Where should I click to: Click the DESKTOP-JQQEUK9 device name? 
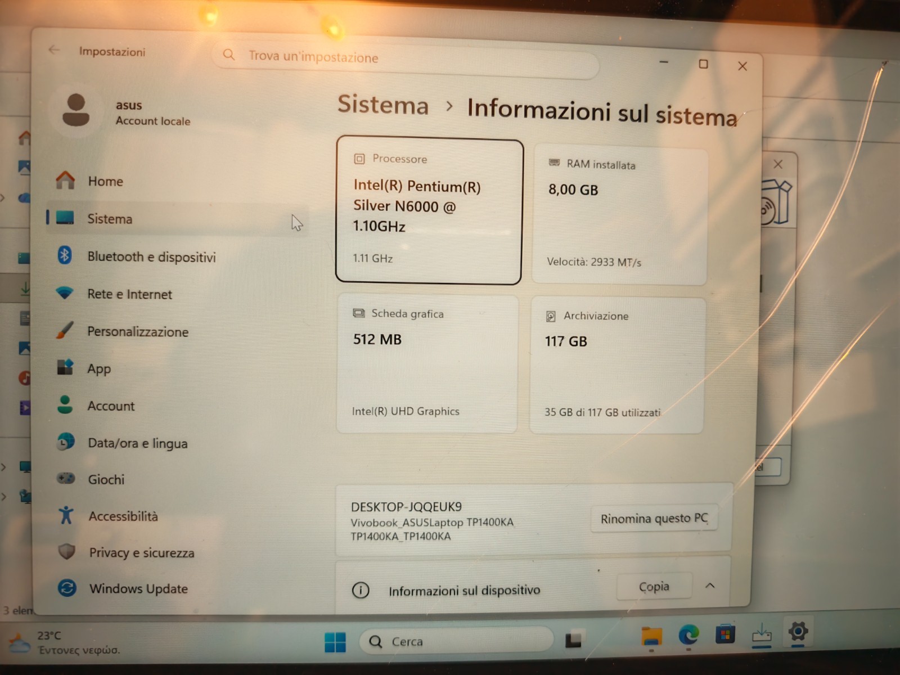406,506
